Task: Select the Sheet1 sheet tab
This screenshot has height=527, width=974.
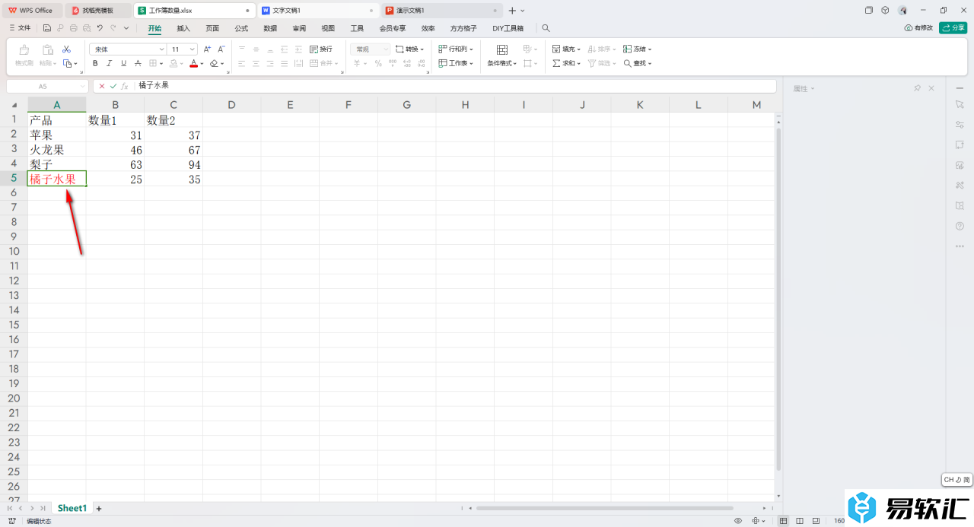Action: coord(72,508)
